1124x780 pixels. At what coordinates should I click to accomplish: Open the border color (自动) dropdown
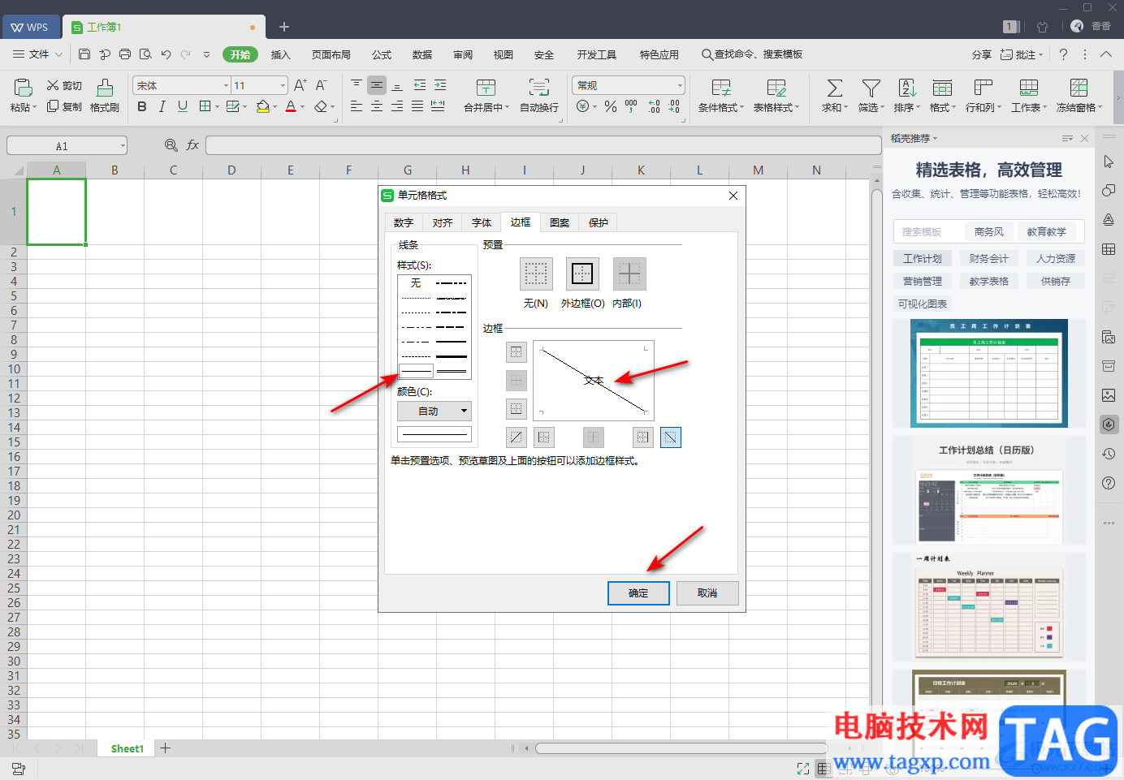pyautogui.click(x=434, y=411)
